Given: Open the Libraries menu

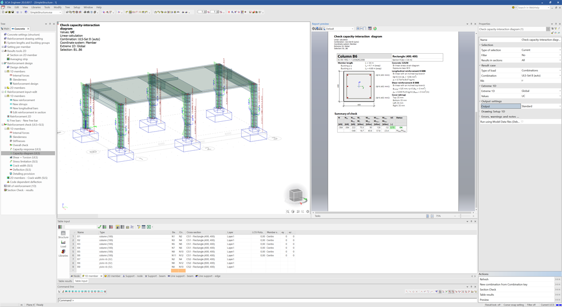Looking at the screenshot, I should click(36, 7).
